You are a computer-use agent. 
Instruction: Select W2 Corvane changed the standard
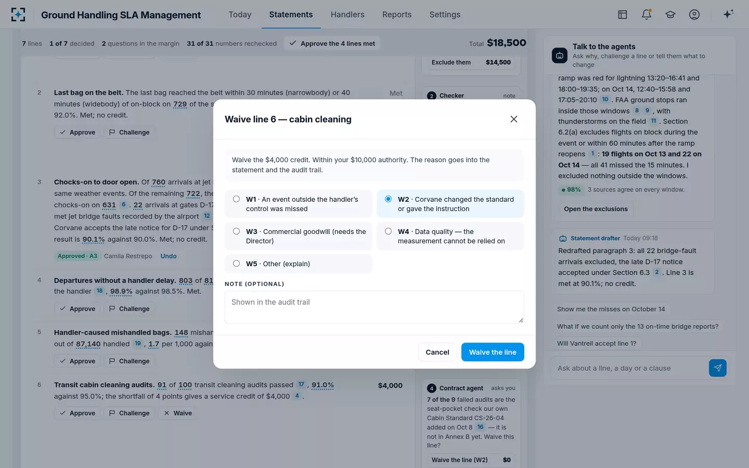[450, 204]
